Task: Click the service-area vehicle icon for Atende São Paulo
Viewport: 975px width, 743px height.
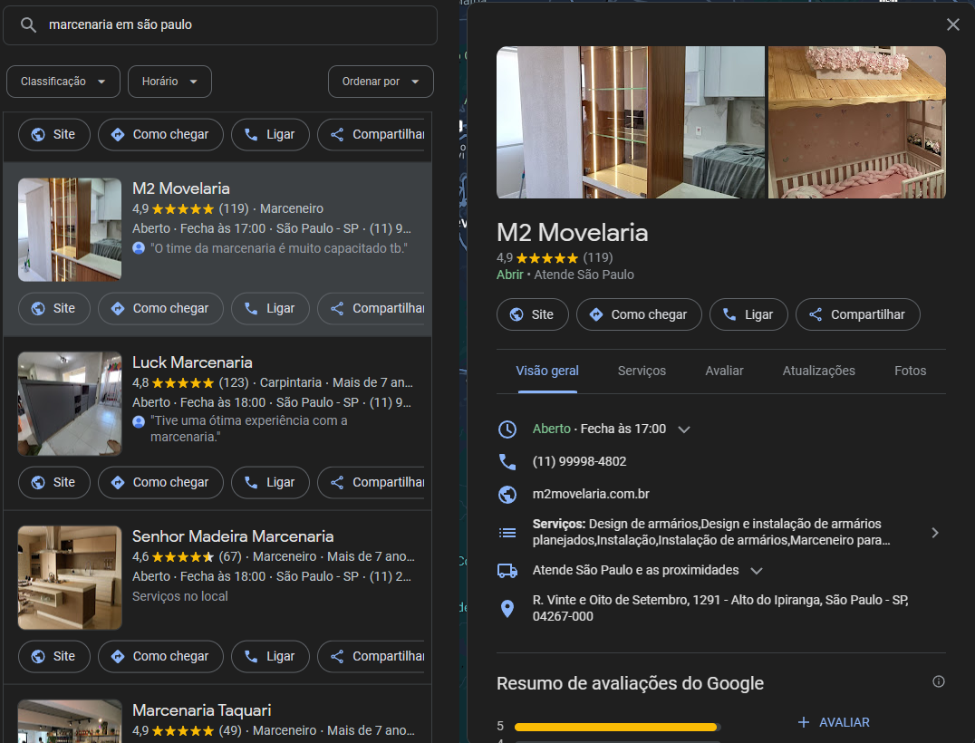Action: (x=508, y=572)
